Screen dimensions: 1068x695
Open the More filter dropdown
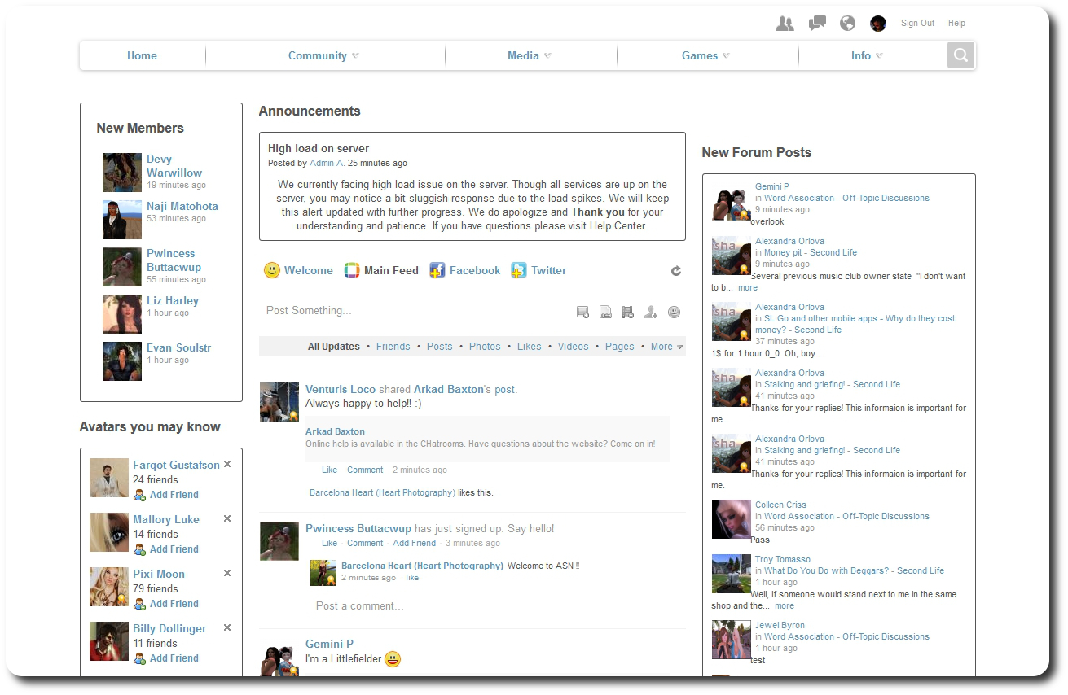tap(666, 347)
